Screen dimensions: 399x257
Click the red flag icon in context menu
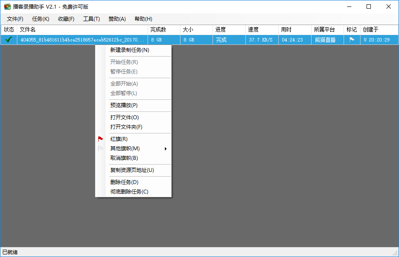coord(100,139)
